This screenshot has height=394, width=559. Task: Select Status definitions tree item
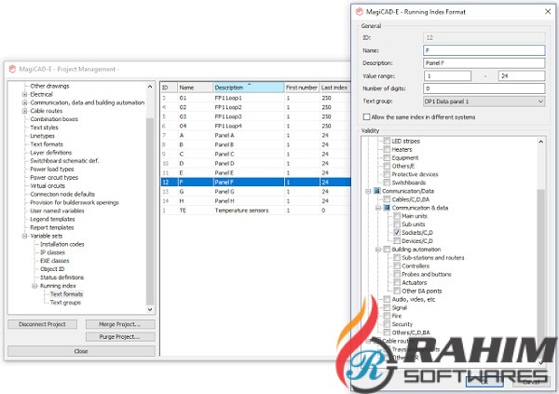[x=61, y=278]
